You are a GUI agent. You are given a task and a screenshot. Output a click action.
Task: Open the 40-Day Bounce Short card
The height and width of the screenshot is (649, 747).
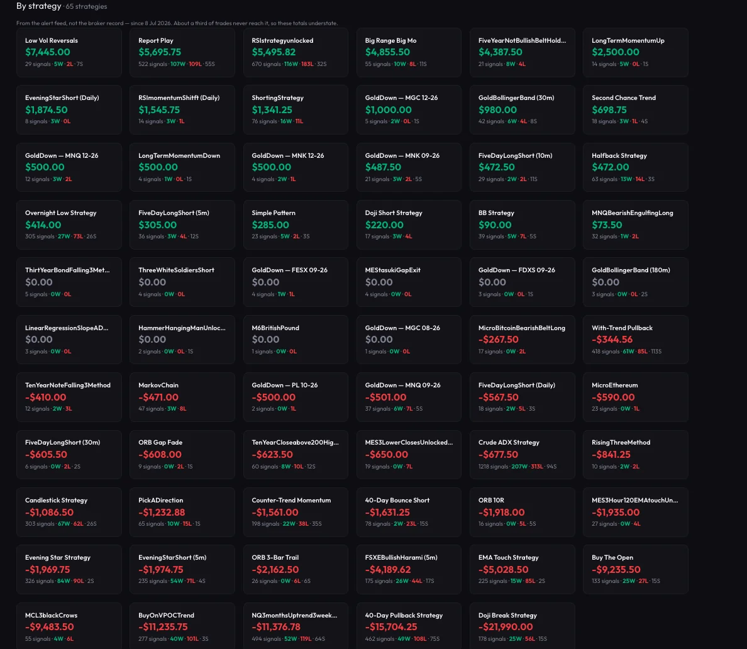coord(409,513)
